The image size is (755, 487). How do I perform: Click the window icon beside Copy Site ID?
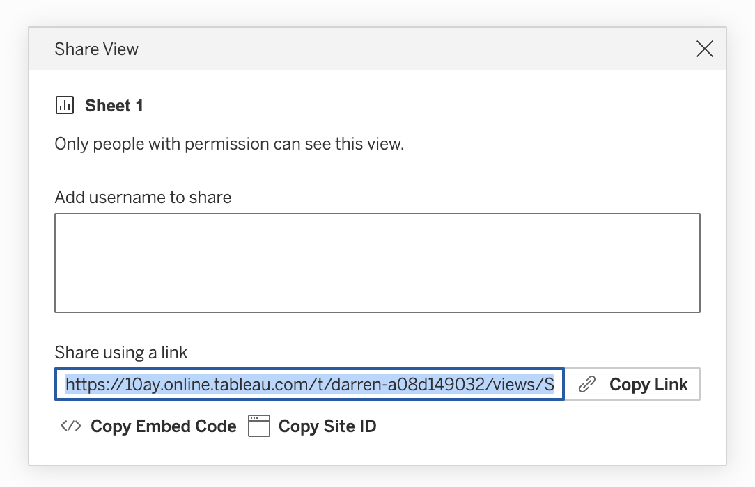[259, 426]
